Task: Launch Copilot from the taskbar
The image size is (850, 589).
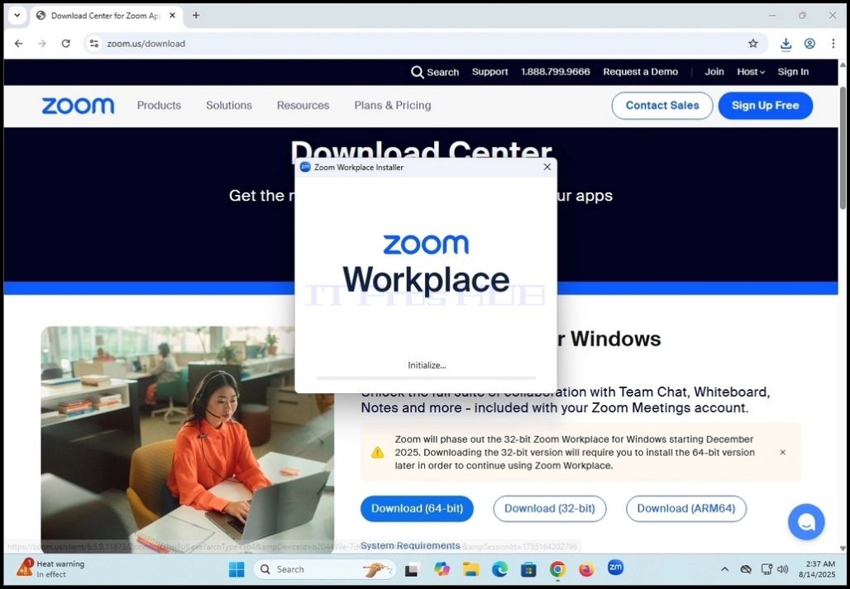Action: pos(442,569)
